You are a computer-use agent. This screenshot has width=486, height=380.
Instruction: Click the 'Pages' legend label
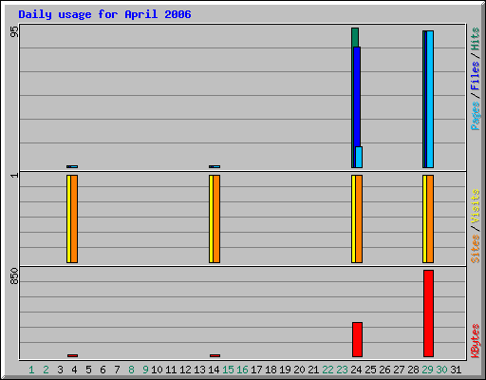475,116
